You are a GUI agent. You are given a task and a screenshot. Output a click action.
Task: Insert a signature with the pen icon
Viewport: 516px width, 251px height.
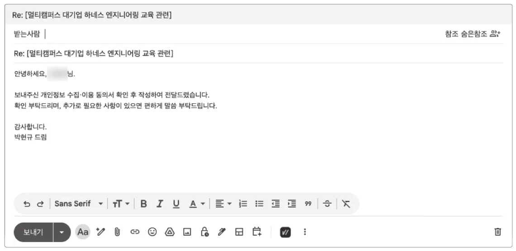pyautogui.click(x=222, y=232)
